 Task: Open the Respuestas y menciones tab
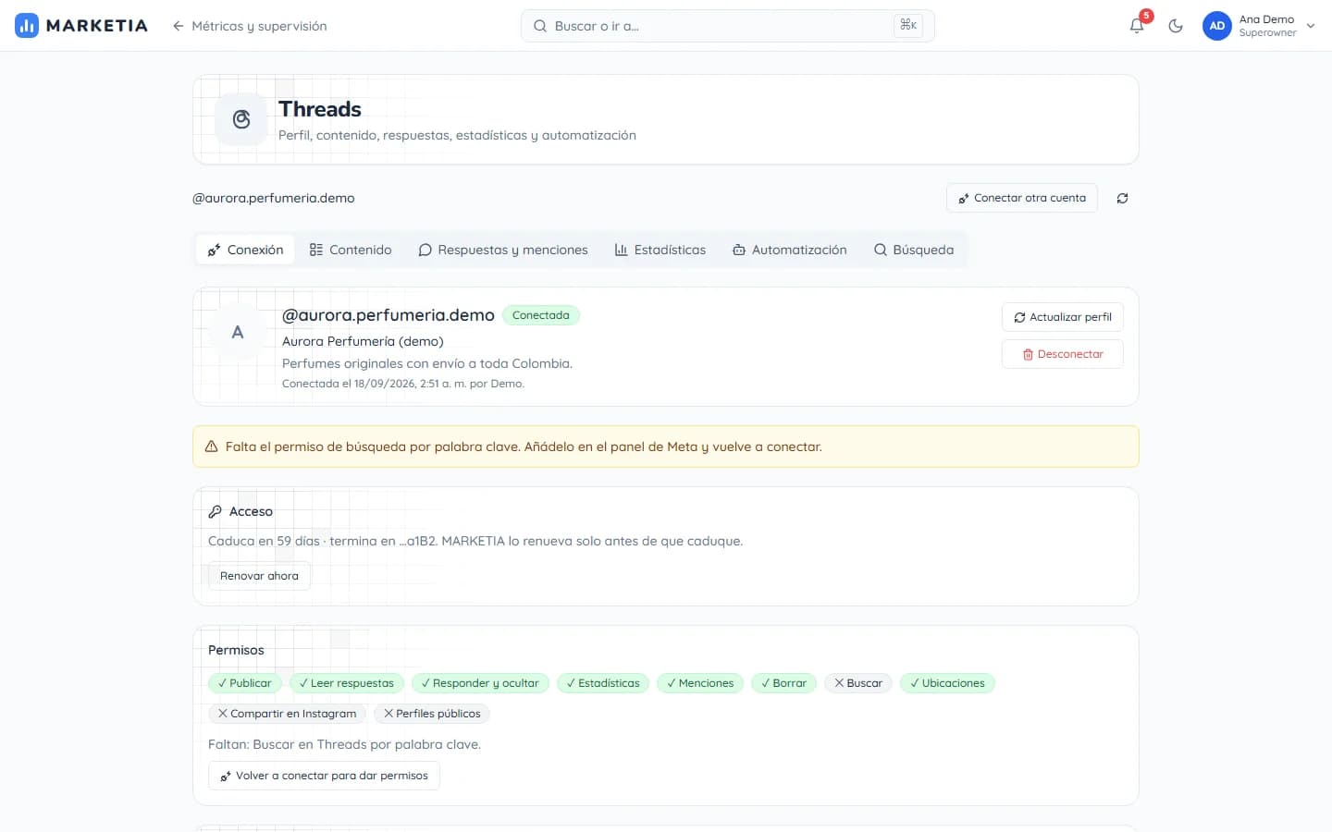[x=503, y=250]
